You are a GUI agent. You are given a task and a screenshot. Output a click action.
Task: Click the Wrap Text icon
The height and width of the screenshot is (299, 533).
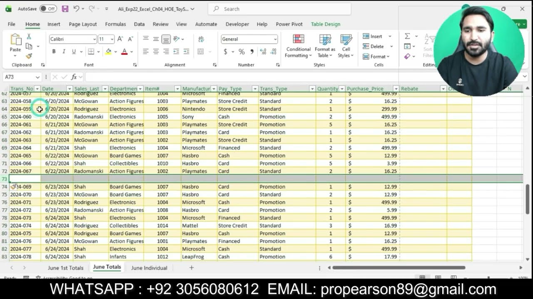201,39
